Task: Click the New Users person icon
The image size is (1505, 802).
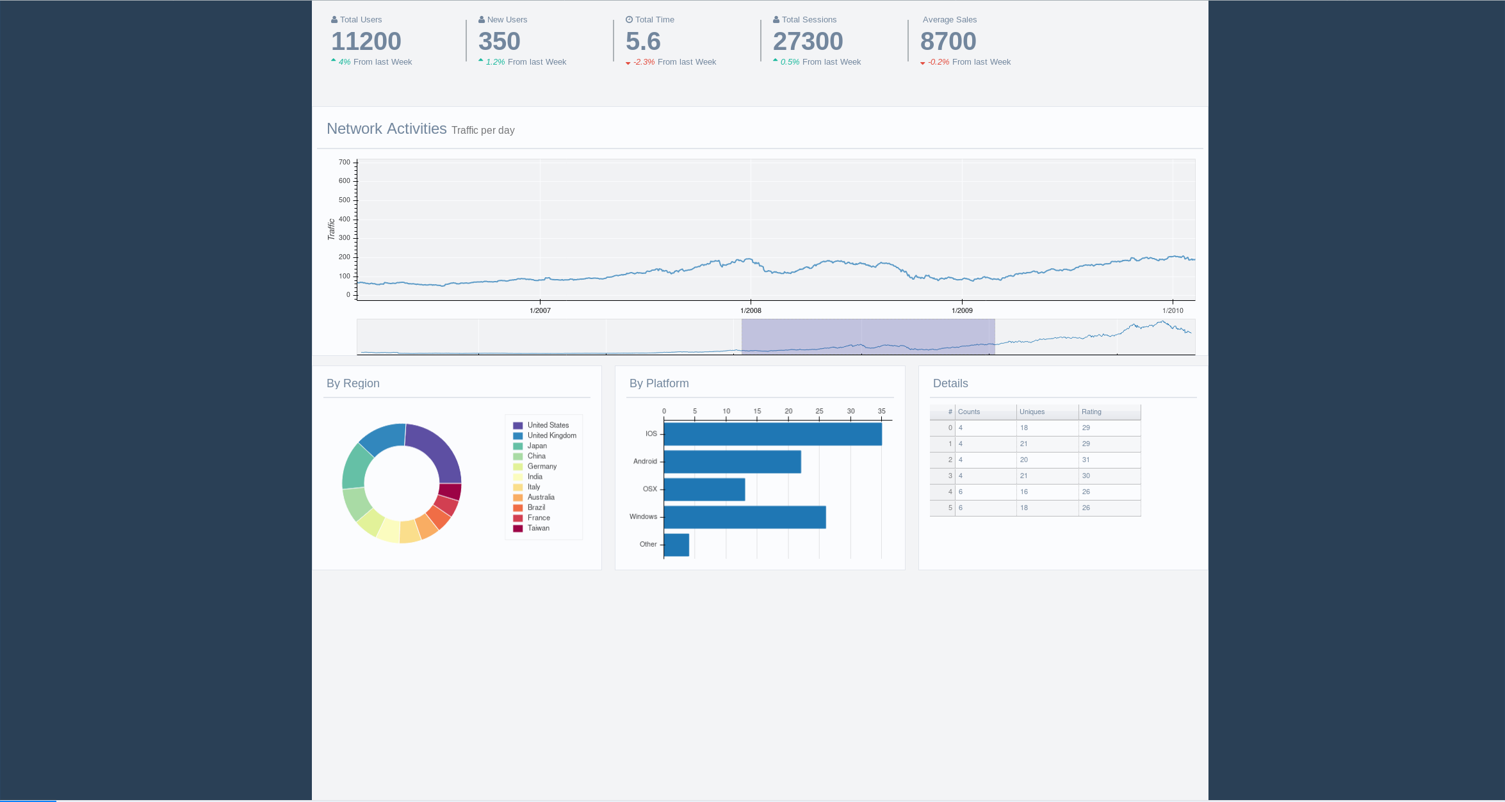Action: [x=481, y=19]
